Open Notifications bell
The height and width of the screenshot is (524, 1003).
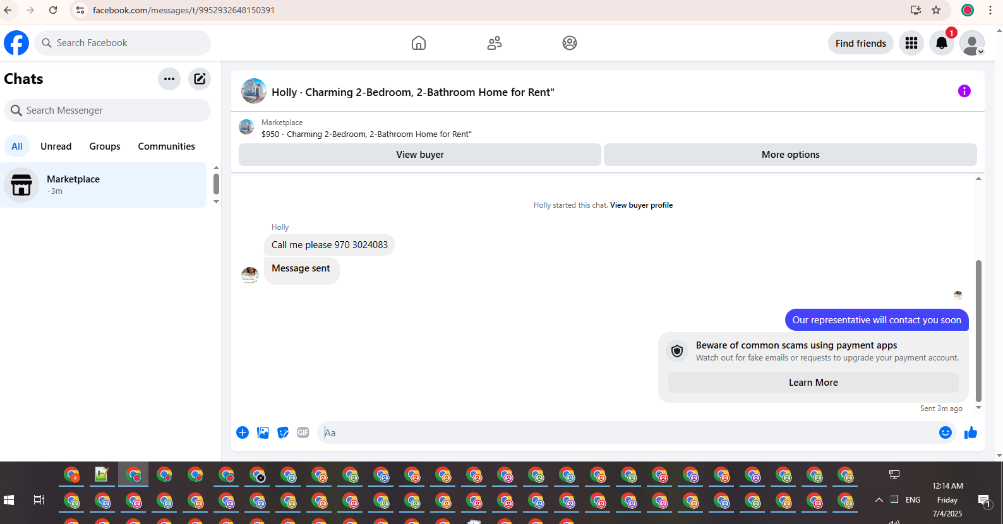tap(942, 43)
